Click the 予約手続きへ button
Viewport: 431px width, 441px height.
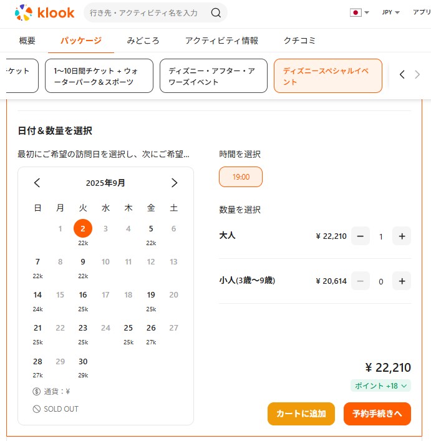point(377,414)
